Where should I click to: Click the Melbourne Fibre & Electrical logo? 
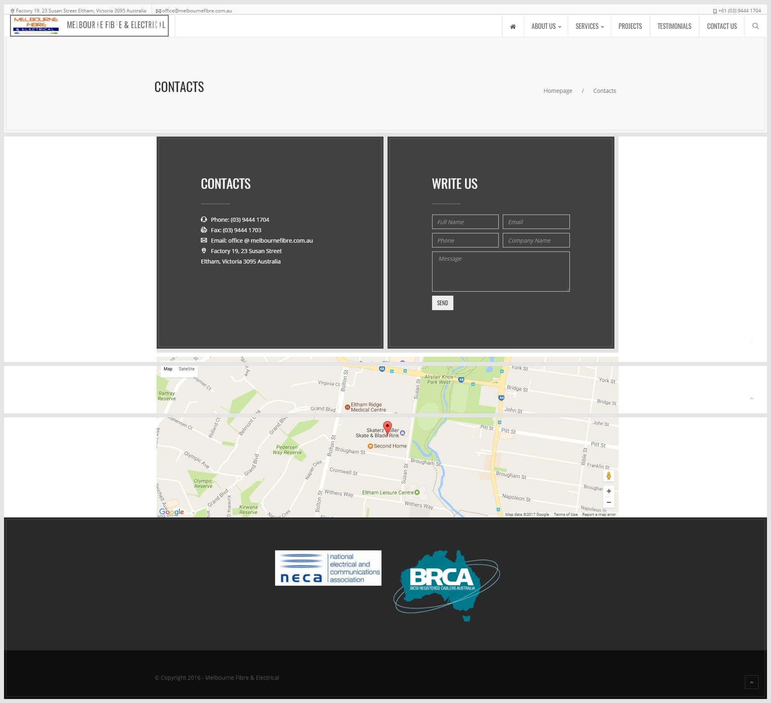click(x=89, y=25)
